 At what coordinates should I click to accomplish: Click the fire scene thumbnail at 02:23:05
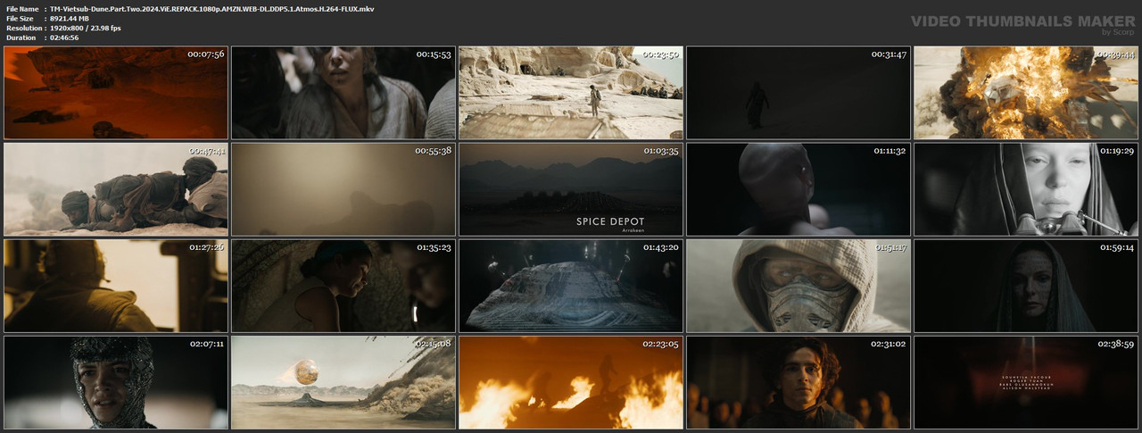click(x=571, y=382)
